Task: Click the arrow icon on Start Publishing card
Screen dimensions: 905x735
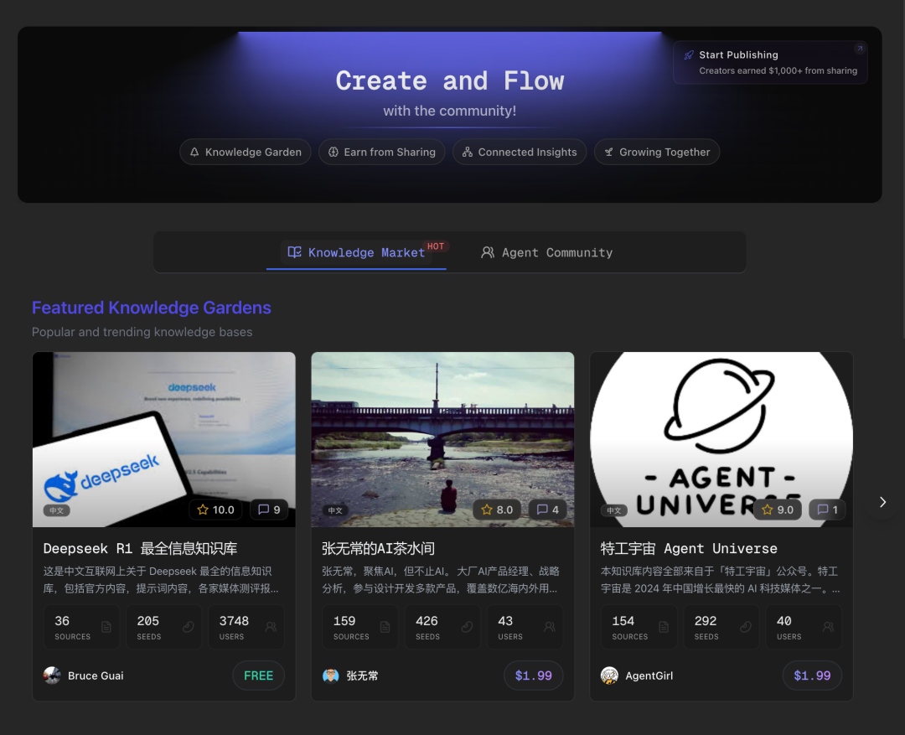Action: 860,49
